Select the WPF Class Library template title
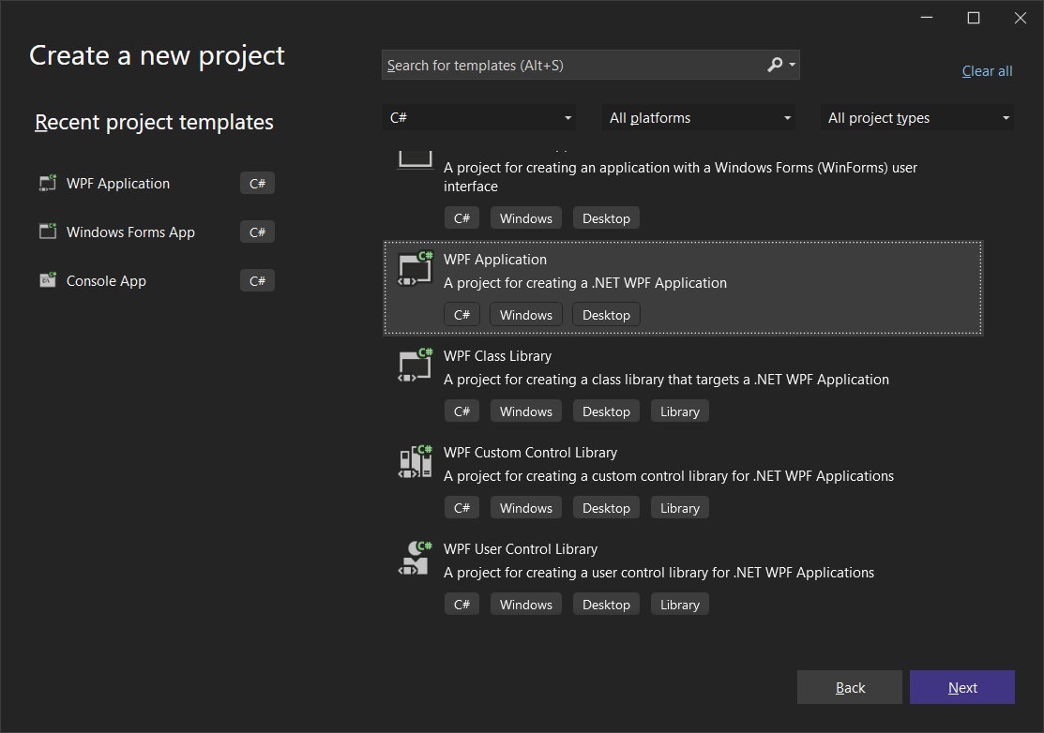 [497, 356]
